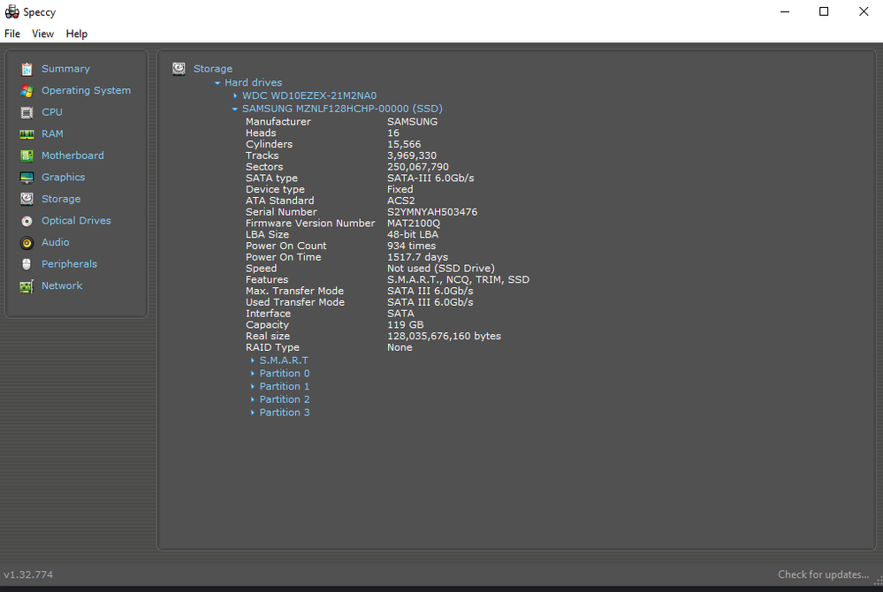Select the Operating System Windows icon
Viewport: 883px width, 592px height.
(27, 91)
